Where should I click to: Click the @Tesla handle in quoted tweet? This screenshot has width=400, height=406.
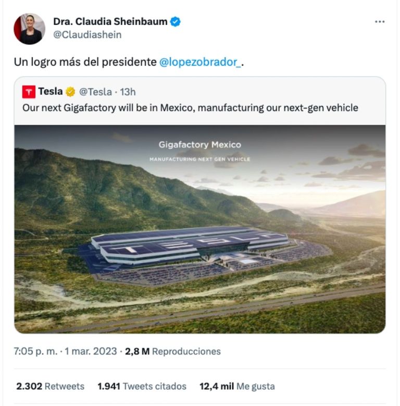(95, 92)
